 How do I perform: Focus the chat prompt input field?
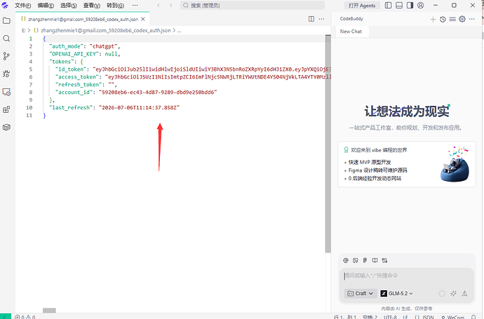(x=407, y=276)
